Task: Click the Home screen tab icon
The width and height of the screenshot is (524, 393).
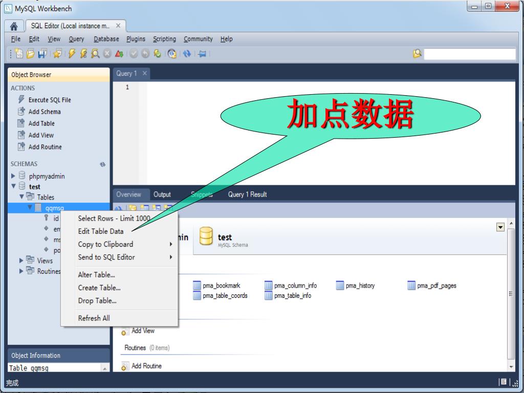Action: pos(14,26)
